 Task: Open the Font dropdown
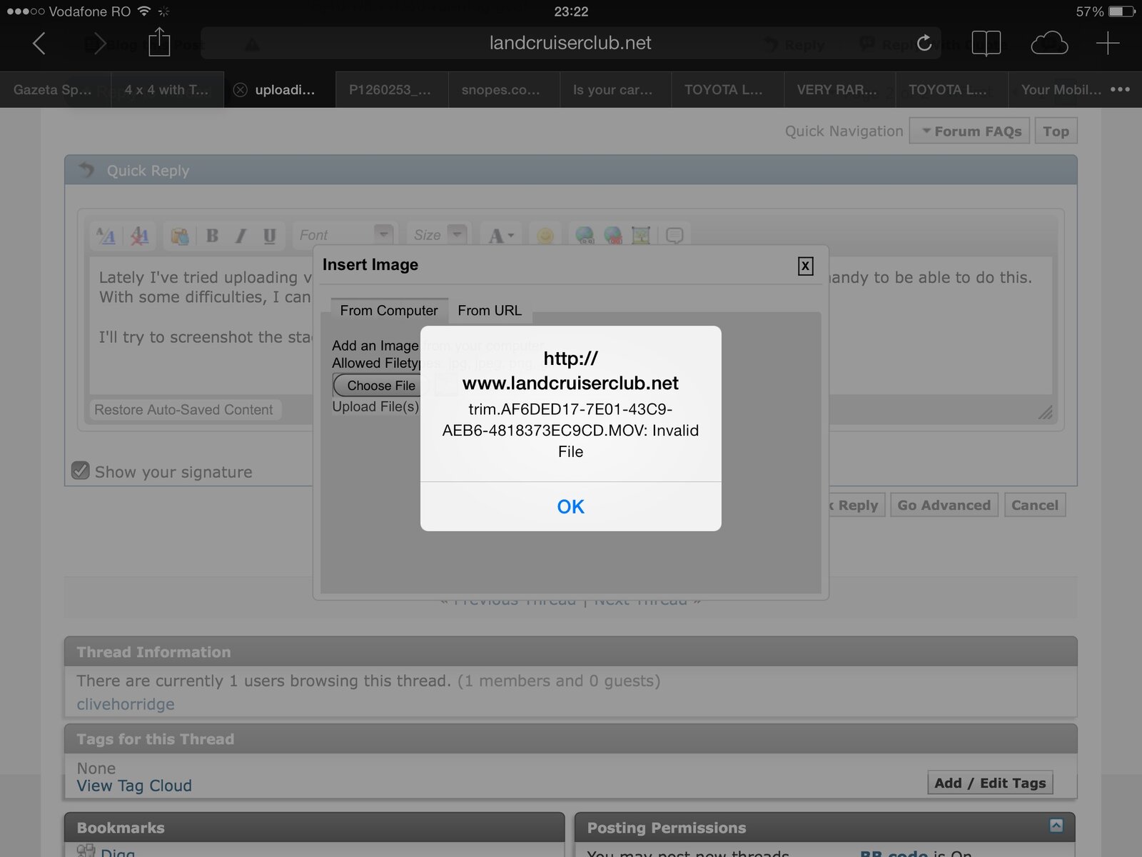pyautogui.click(x=344, y=235)
